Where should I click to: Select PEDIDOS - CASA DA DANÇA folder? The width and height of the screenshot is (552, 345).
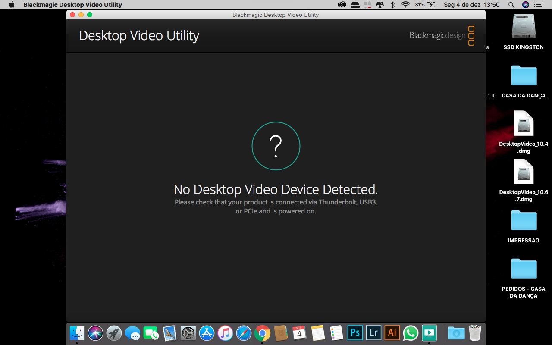(524, 278)
